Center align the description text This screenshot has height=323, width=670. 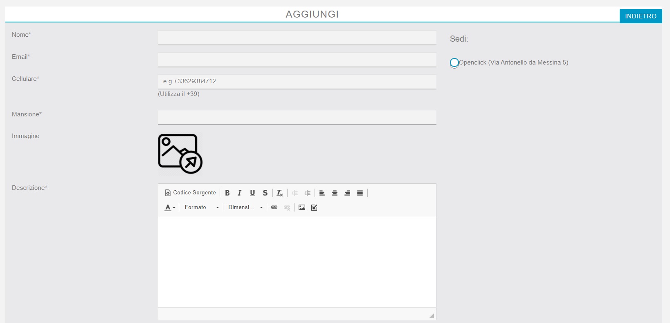pyautogui.click(x=335, y=193)
